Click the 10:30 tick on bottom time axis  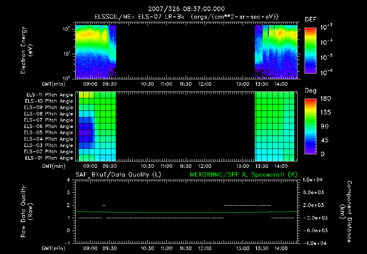[x=147, y=248]
